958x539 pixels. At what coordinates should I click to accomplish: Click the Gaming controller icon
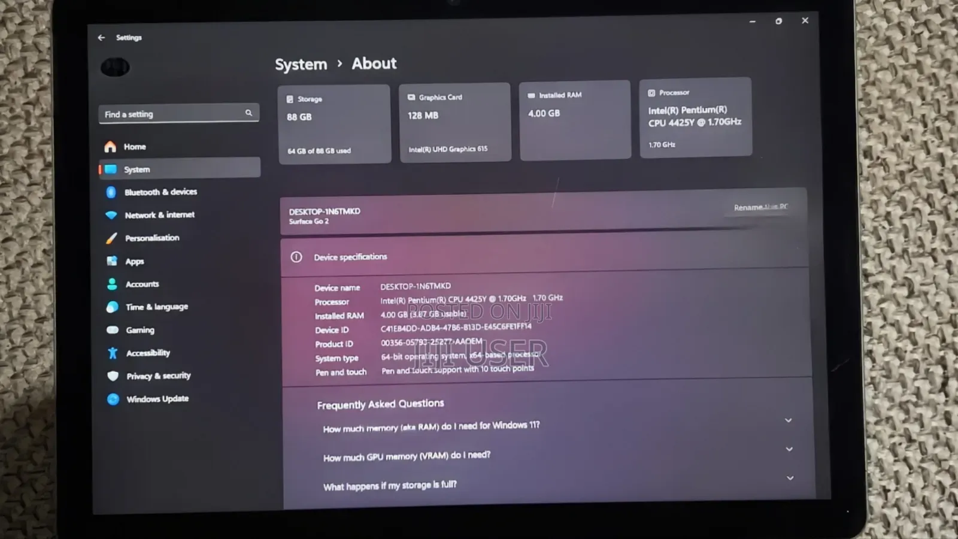tap(113, 330)
